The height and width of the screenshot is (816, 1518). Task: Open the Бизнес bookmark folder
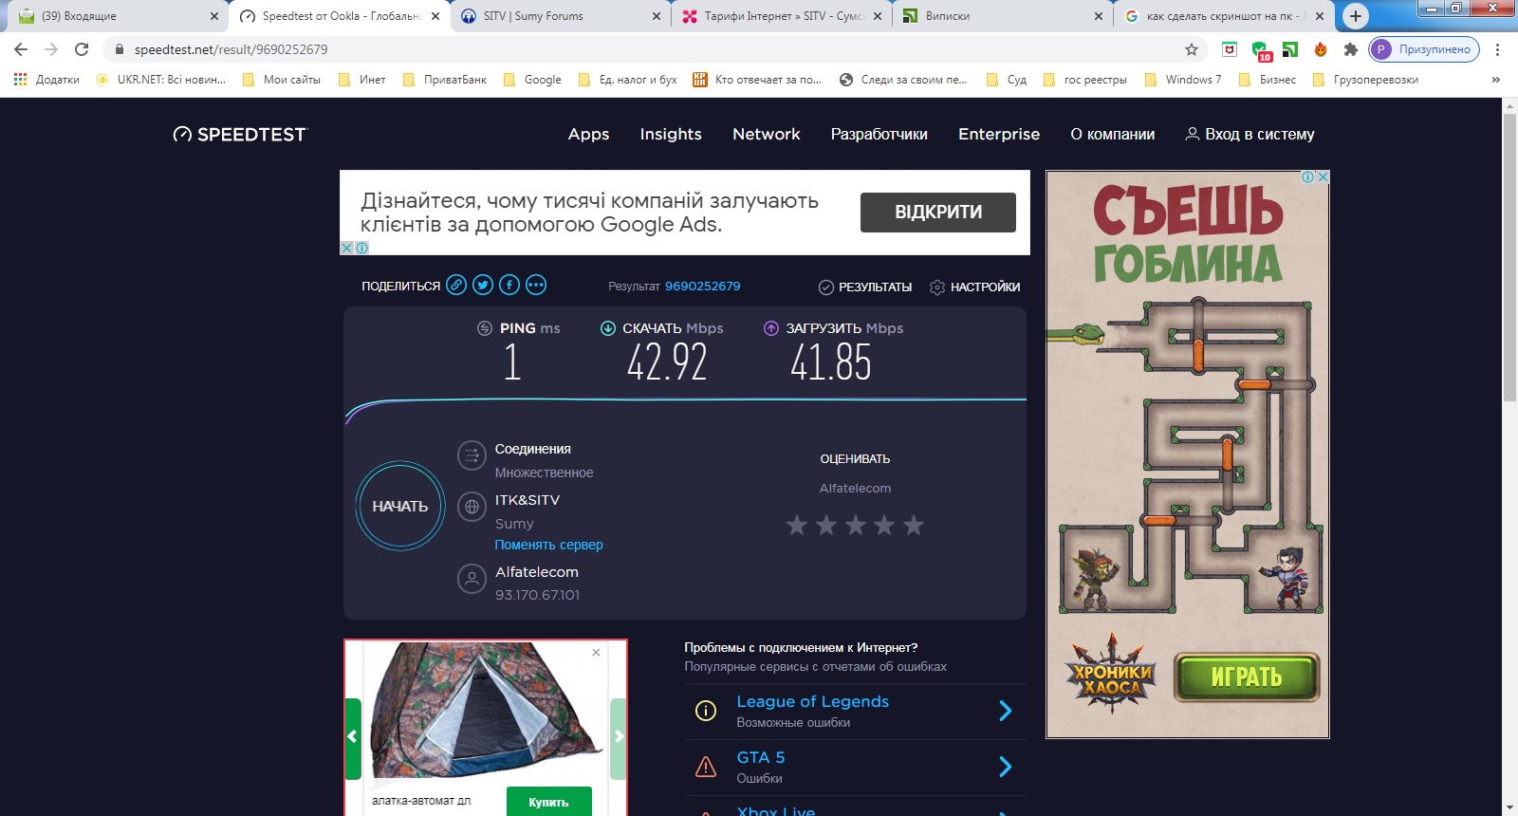point(1268,80)
